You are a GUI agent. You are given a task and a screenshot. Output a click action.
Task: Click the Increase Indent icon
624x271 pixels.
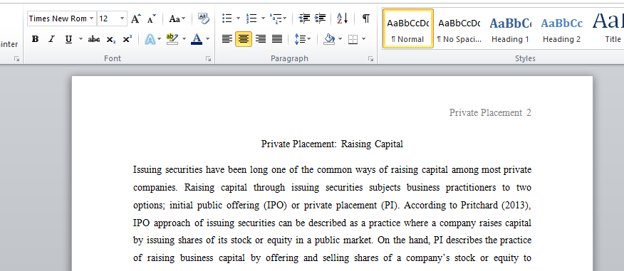pyautogui.click(x=320, y=18)
